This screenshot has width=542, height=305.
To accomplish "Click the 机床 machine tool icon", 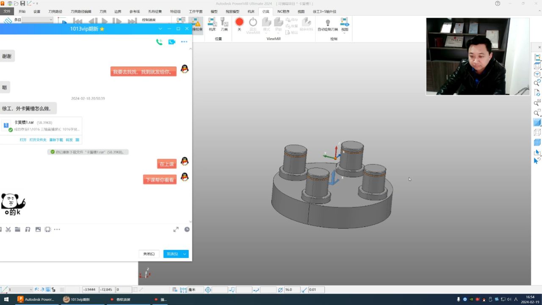I will point(212,22).
